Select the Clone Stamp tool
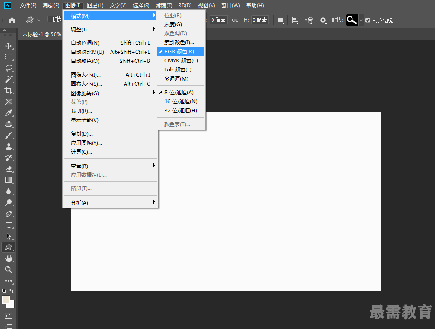Screen dimensions: 435x329 9,146
